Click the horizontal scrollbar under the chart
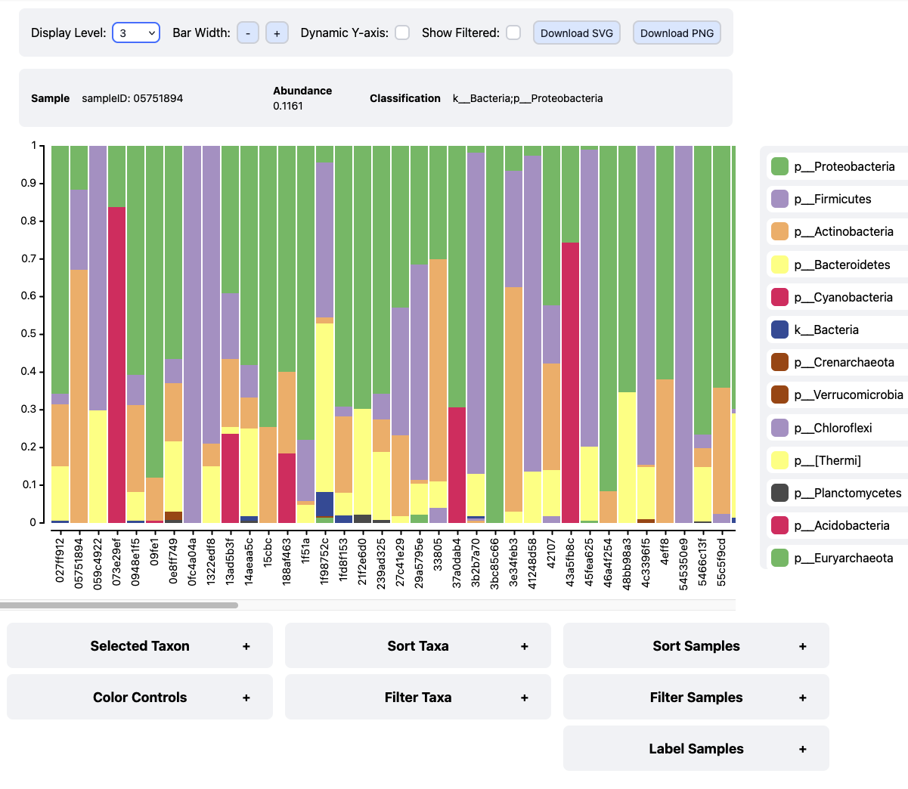 (119, 605)
